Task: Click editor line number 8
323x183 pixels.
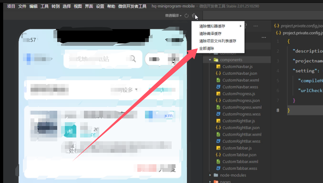Action: pyautogui.click(x=278, y=110)
